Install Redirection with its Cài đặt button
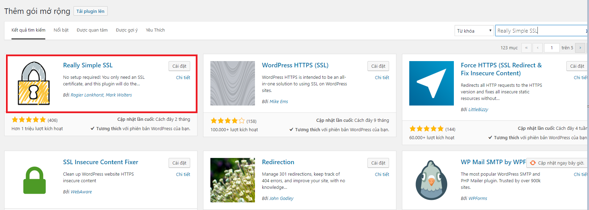Viewport: 589px width, 210px height. coord(378,163)
